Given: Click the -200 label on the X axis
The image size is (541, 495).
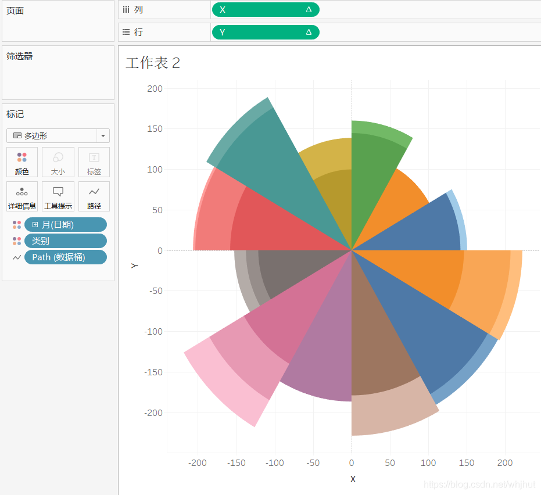Looking at the screenshot, I should (x=198, y=463).
